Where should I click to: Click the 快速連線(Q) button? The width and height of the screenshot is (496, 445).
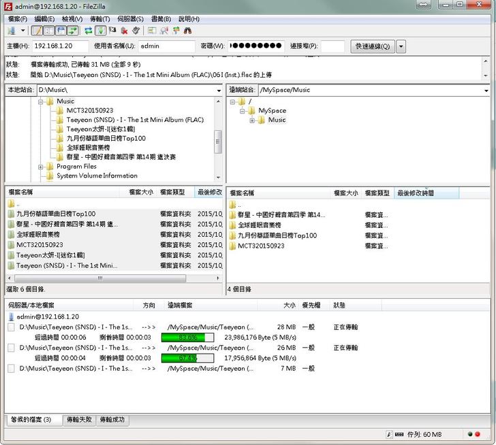(x=372, y=46)
